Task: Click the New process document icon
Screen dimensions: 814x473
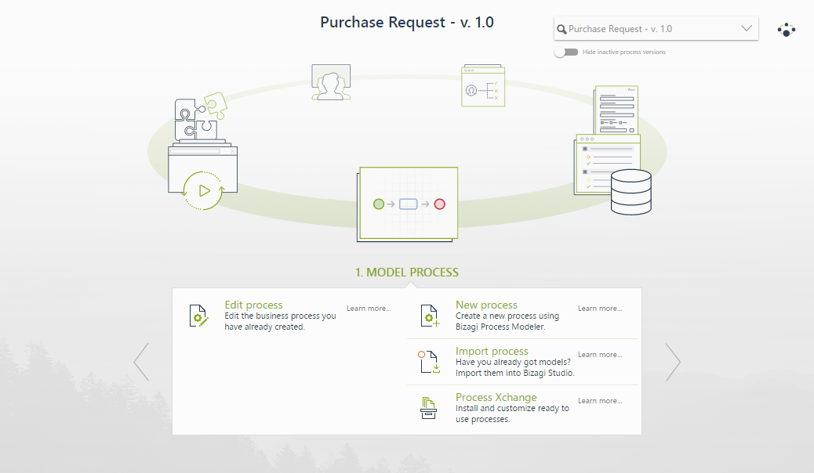Action: coord(430,316)
